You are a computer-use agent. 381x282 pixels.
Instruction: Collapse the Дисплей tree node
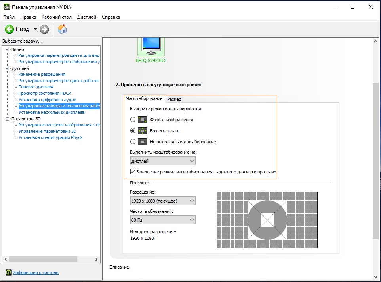7,69
